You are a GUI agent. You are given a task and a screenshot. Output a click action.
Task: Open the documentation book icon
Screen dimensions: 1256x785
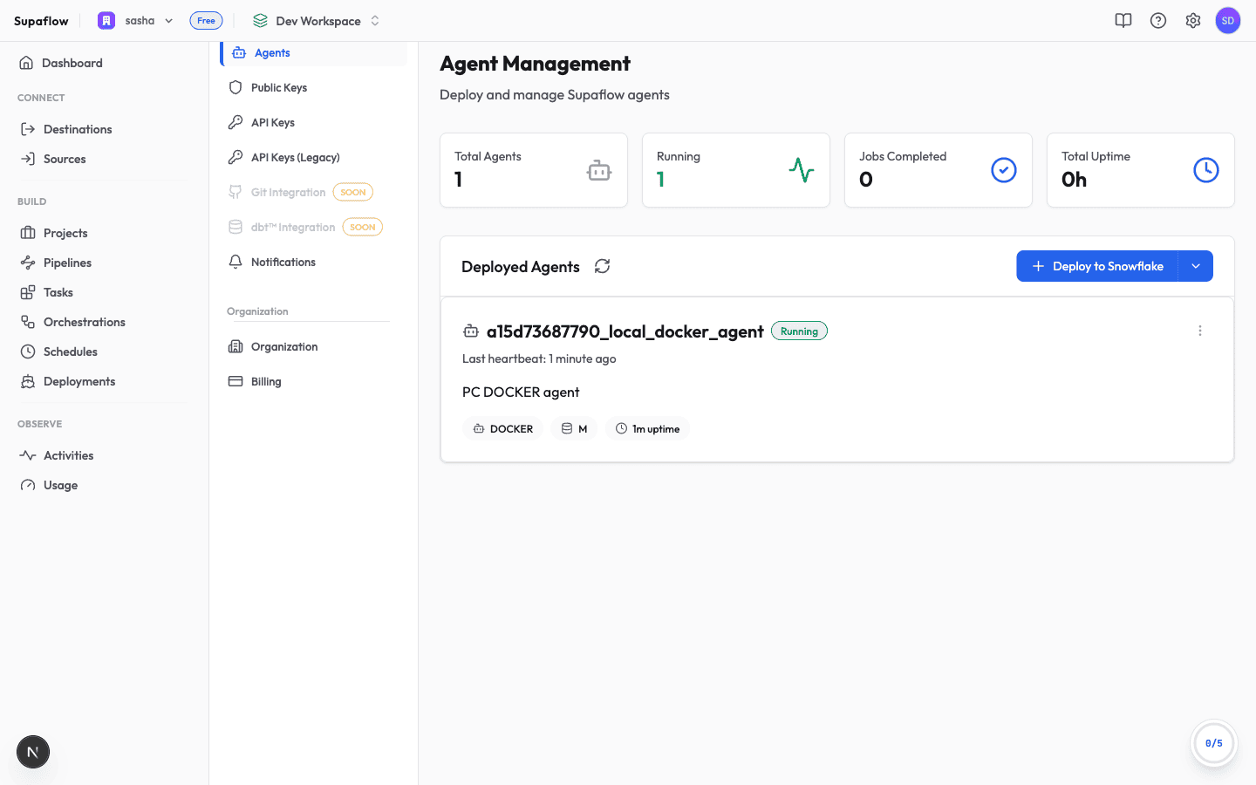[1123, 21]
